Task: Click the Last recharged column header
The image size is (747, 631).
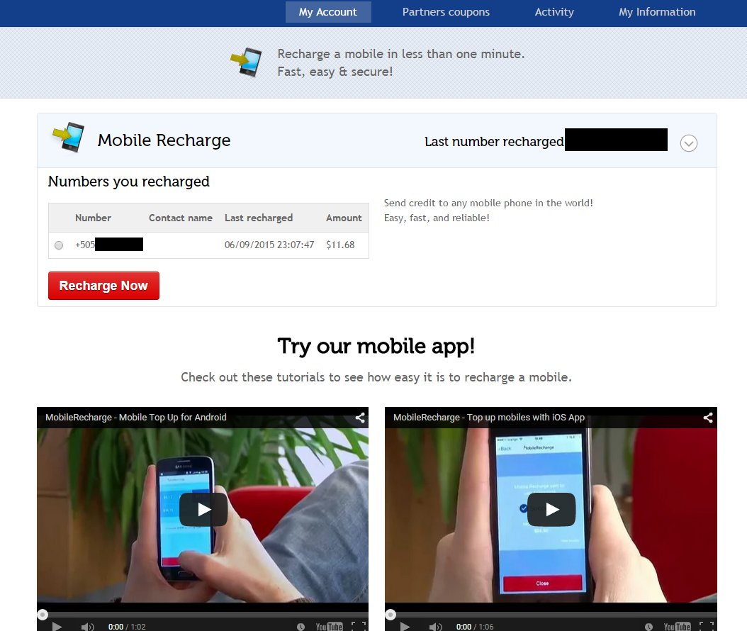Action: pos(259,218)
